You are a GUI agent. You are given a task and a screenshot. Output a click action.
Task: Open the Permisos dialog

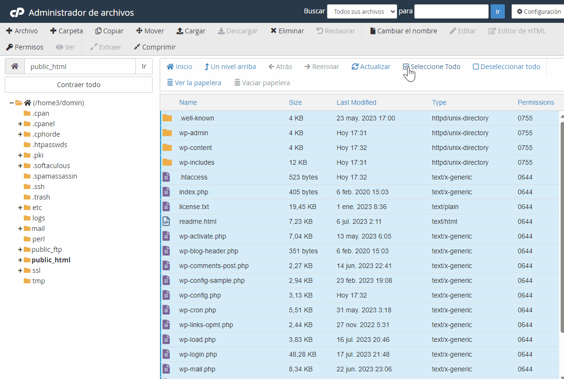click(x=25, y=47)
